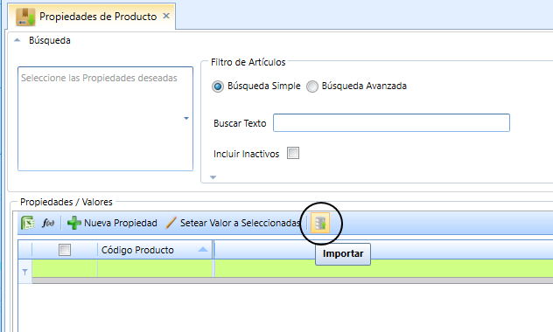The height and width of the screenshot is (332, 553).
Task: Close the Propiedades de Producto tab
Action: [166, 16]
